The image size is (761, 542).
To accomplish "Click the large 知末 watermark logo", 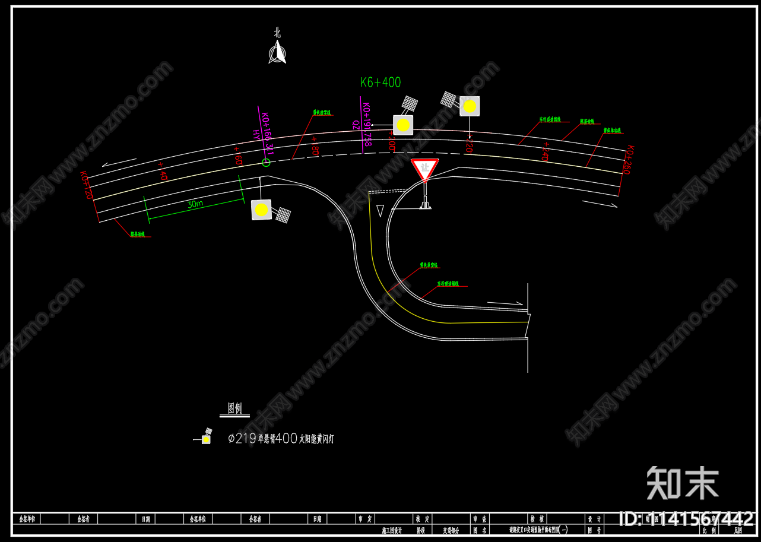I will click(683, 483).
